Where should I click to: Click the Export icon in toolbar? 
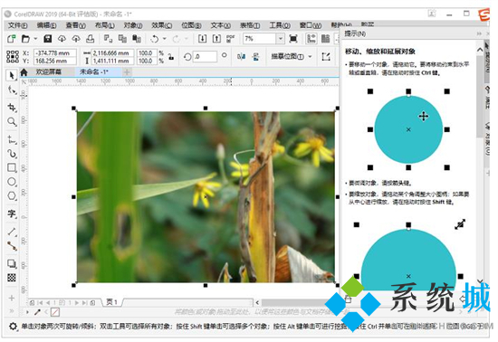point(216,39)
